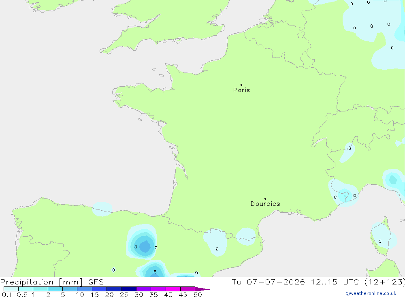Click the purple arrow tip ending the legend
The width and height of the screenshot is (405, 297).
point(202,289)
